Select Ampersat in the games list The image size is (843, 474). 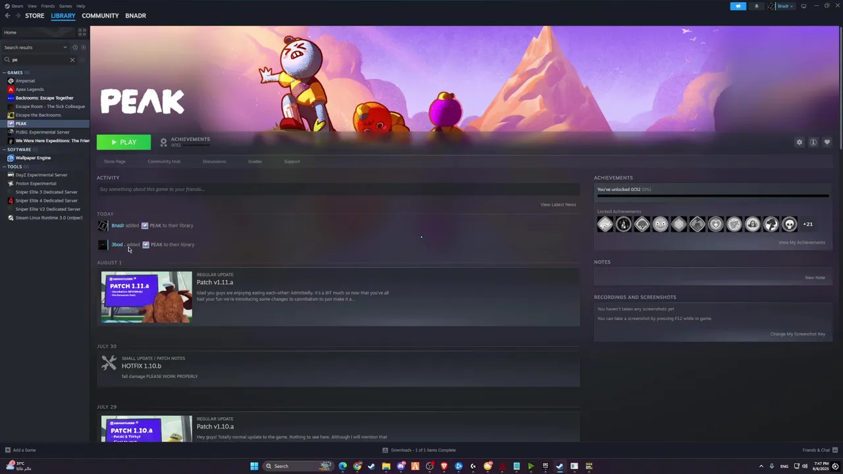pos(25,81)
